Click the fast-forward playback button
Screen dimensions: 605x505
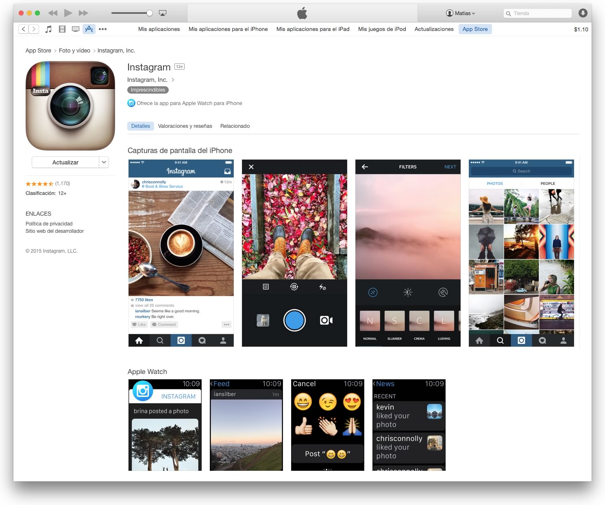tap(83, 13)
